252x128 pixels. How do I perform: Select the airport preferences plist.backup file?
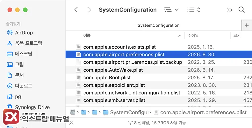click(x=133, y=62)
